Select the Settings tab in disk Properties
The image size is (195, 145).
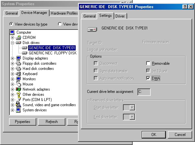click(105, 16)
